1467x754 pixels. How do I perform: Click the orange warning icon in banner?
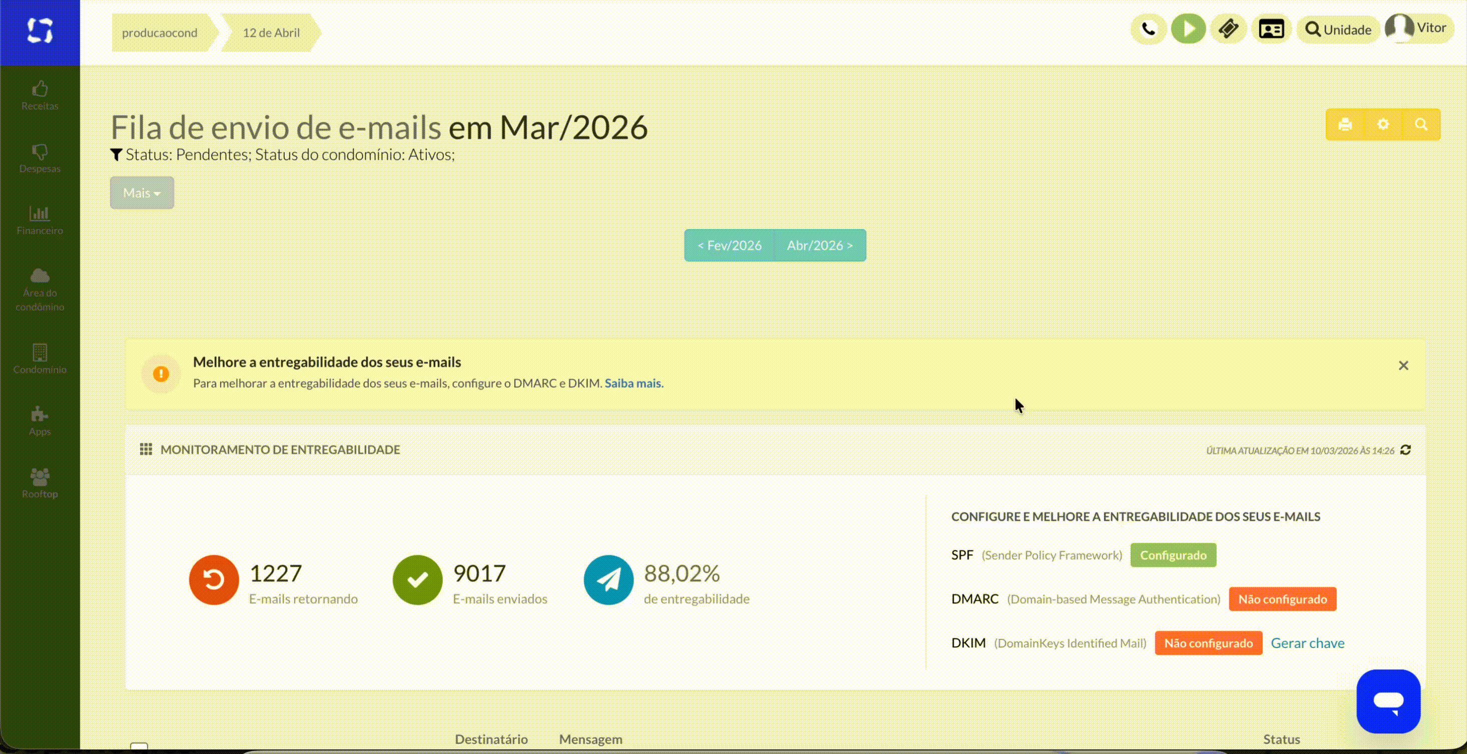tap(161, 374)
